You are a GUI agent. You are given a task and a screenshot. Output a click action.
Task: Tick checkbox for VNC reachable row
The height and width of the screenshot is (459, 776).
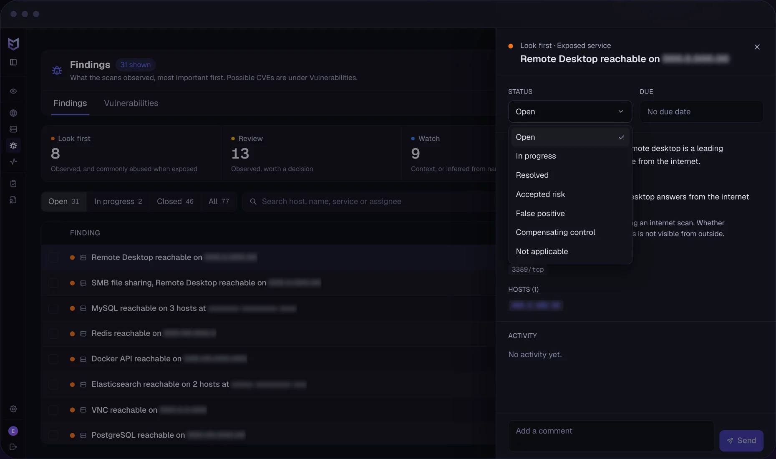53,410
